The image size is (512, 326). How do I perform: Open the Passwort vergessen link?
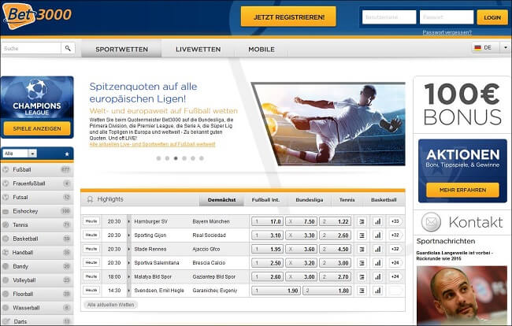(x=447, y=32)
